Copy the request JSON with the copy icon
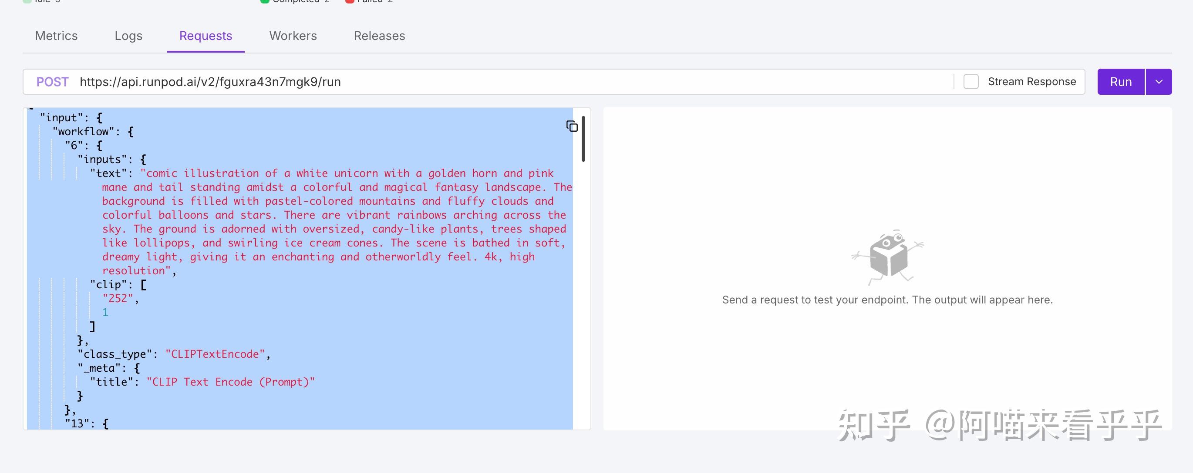The width and height of the screenshot is (1193, 473). pos(572,126)
